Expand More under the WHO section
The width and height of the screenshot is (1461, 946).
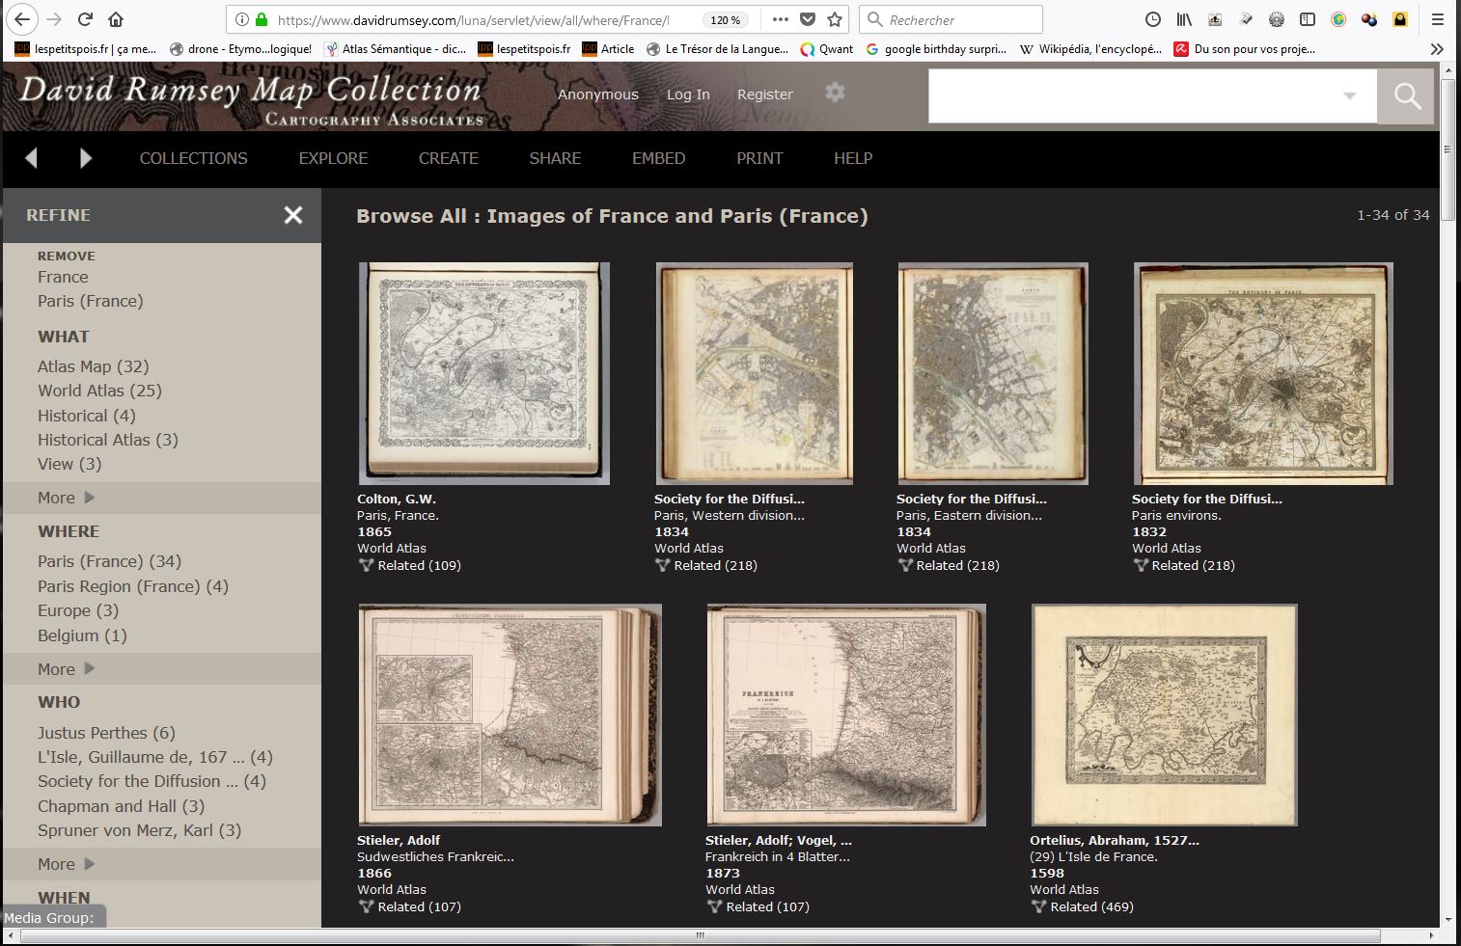coord(66,864)
